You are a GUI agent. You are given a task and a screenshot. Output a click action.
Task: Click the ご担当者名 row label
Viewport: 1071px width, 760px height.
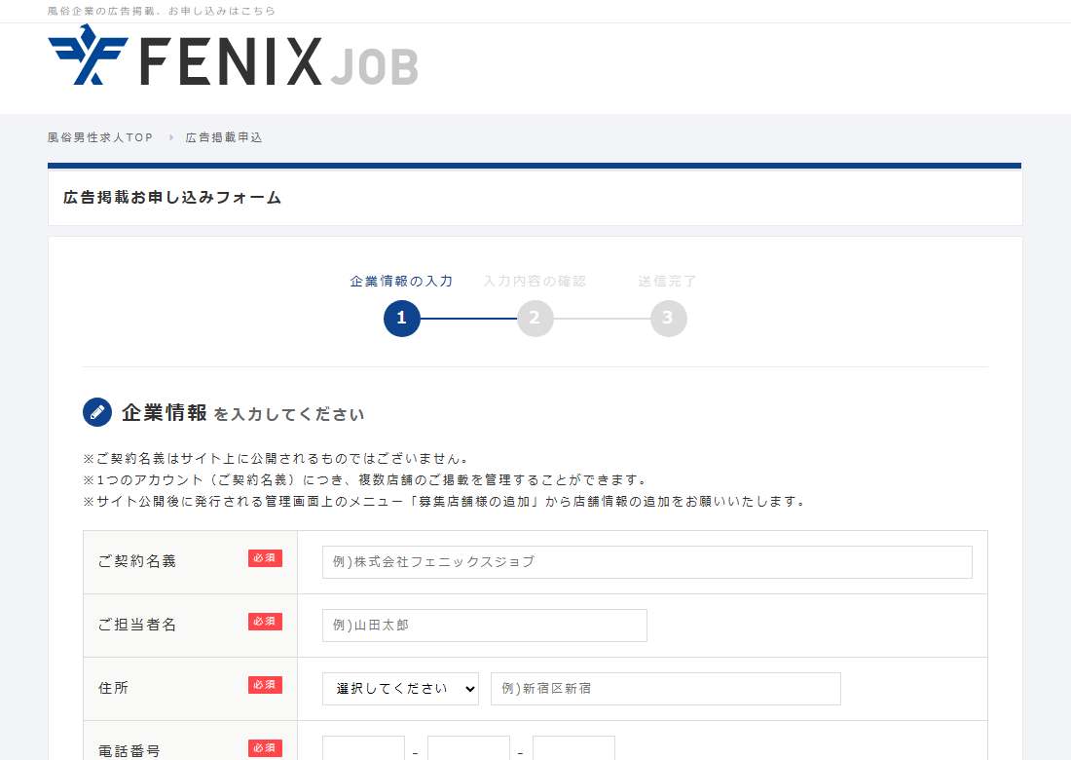[137, 625]
